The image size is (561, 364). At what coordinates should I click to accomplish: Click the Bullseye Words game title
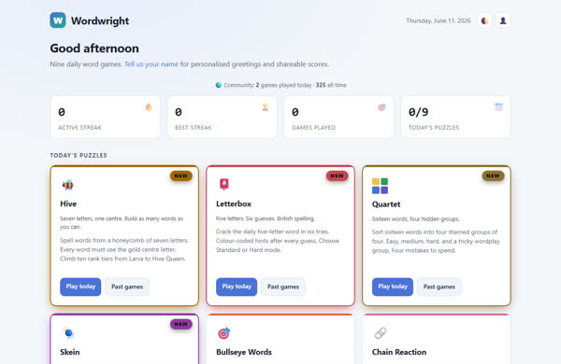point(244,352)
